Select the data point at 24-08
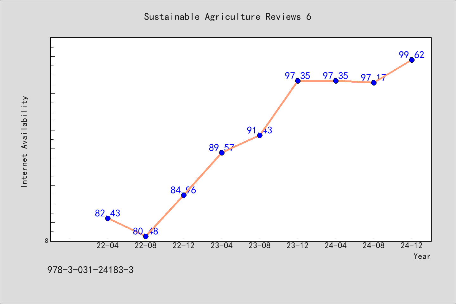456x304 pixels. [374, 83]
